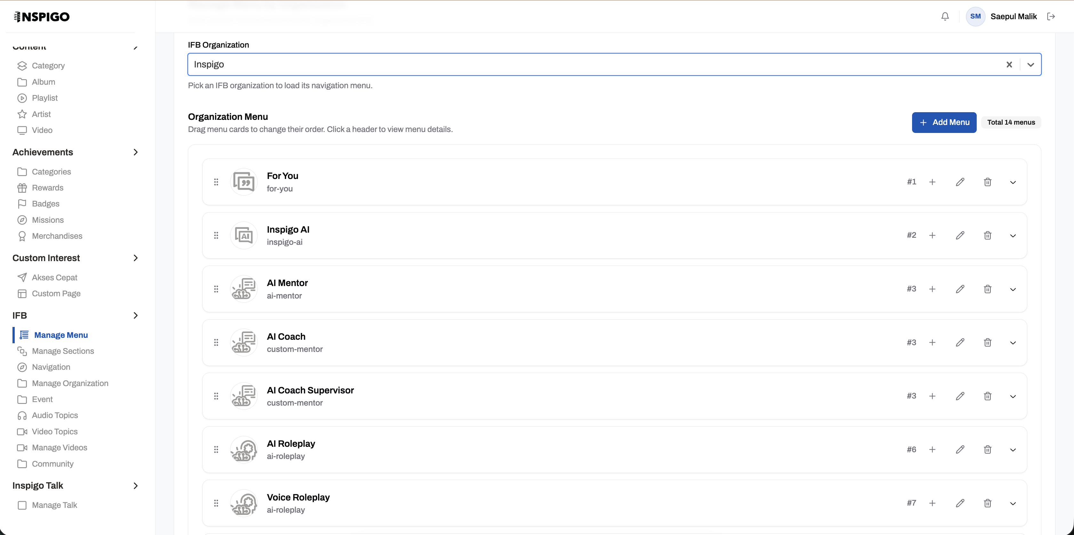Expand the AI Coach Supervisor card

pyautogui.click(x=1013, y=396)
